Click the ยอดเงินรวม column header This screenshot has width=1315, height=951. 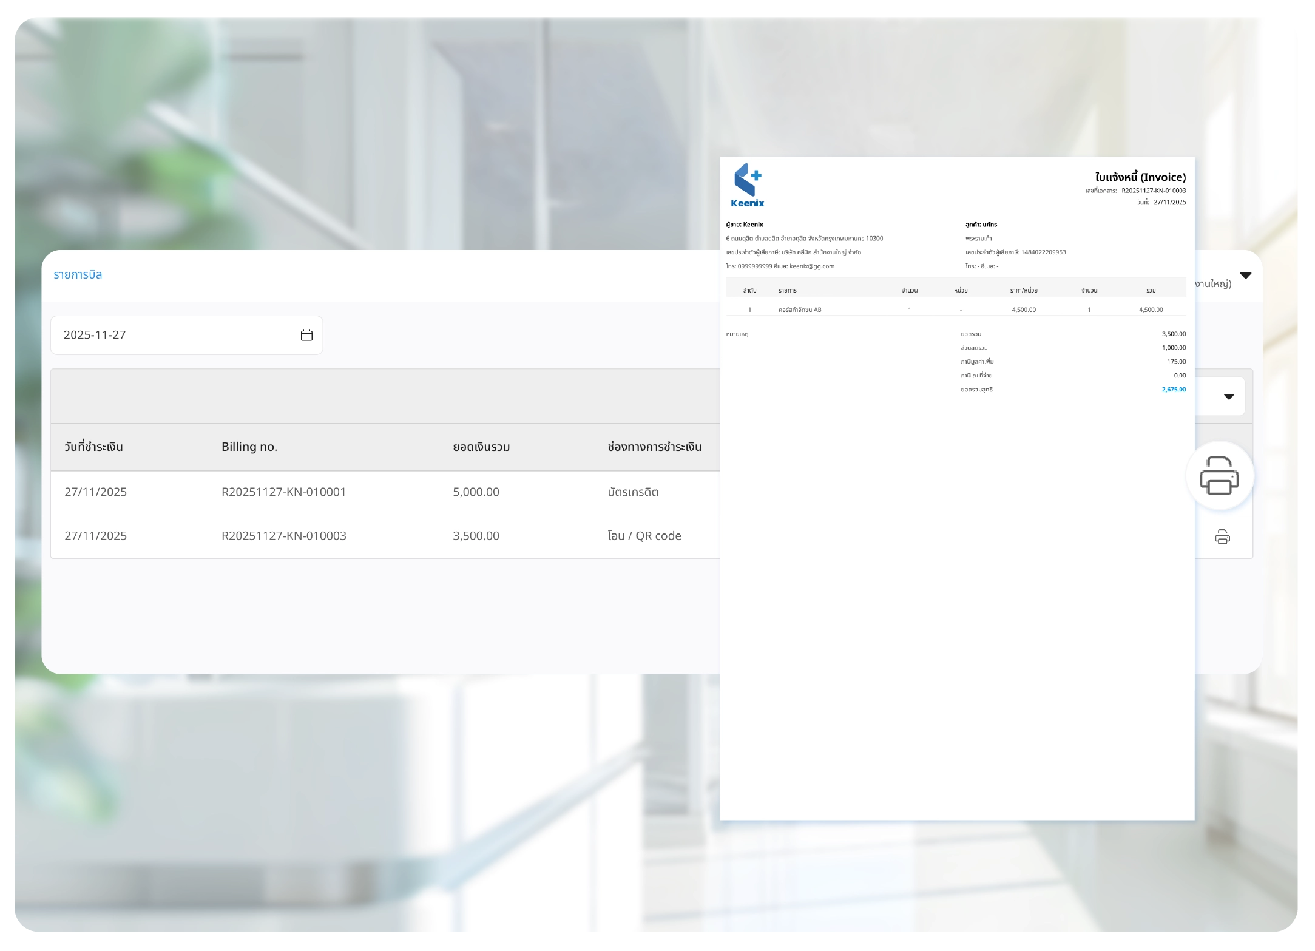pyautogui.click(x=481, y=447)
